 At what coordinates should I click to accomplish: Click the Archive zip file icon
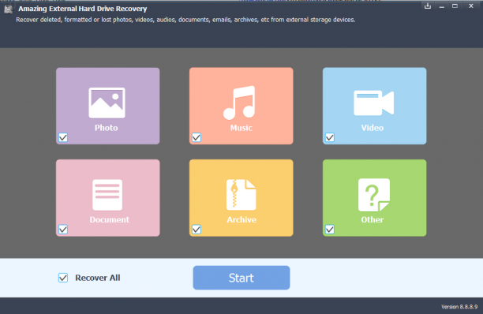tap(241, 195)
